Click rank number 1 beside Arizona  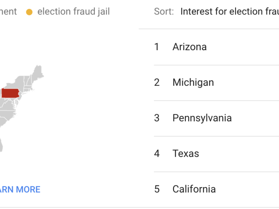pos(157,47)
